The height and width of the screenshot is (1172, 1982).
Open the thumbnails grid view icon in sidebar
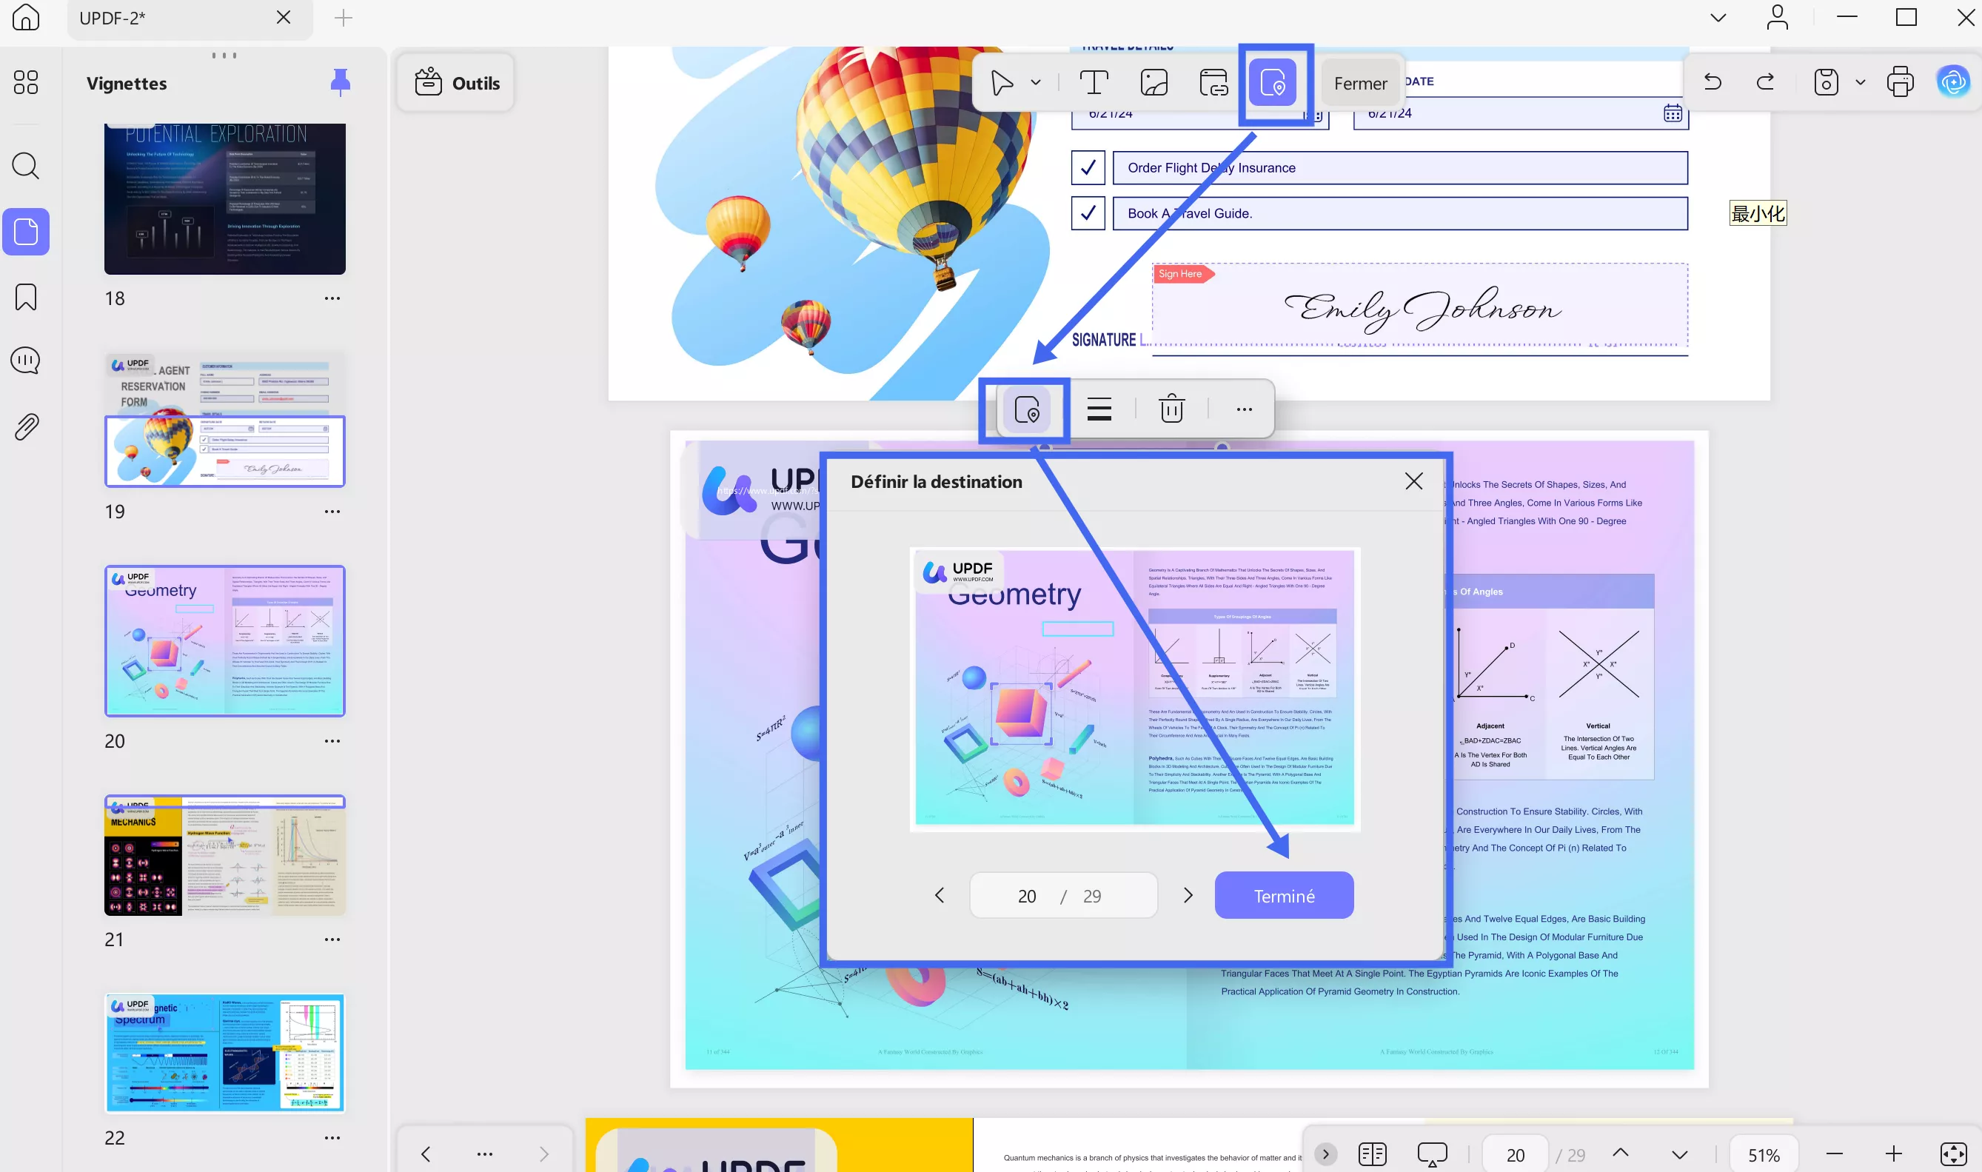pyautogui.click(x=25, y=82)
